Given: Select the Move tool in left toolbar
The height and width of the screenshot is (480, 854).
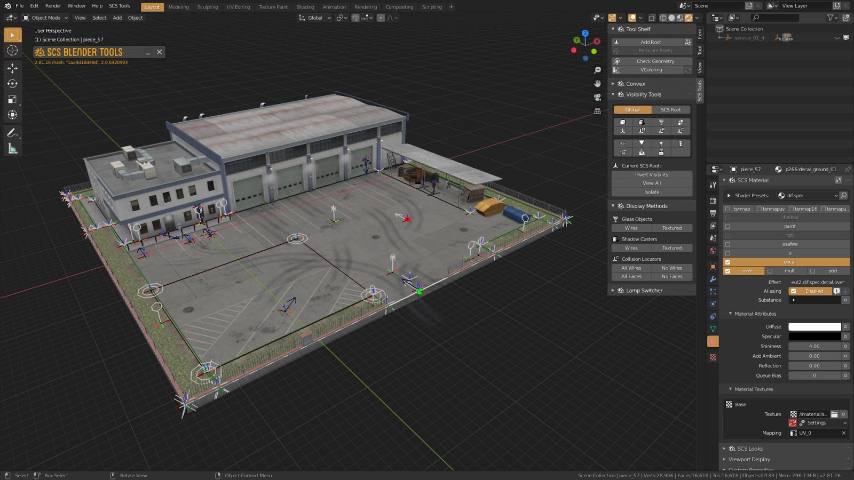Looking at the screenshot, I should [x=12, y=68].
